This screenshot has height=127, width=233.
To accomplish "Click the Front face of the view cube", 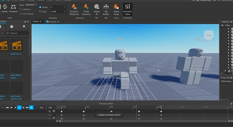I will click(209, 35).
